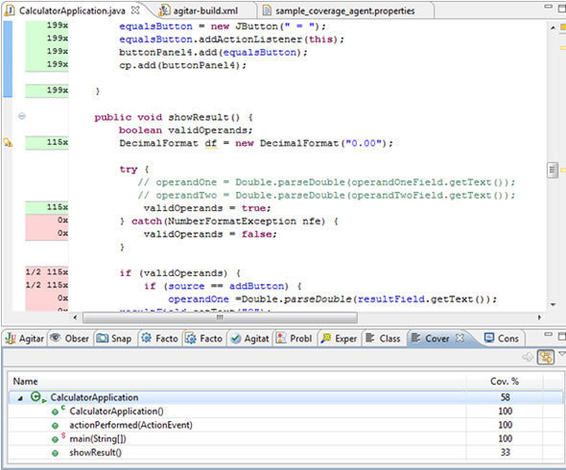Image resolution: width=566 pixels, height=470 pixels.
Task: Click the 0x count beside catch line
Action: tap(62, 221)
